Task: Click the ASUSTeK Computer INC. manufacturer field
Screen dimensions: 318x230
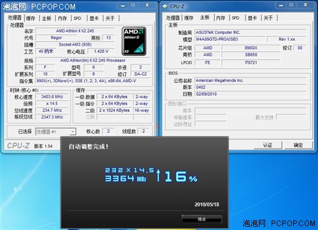Action: [251, 32]
